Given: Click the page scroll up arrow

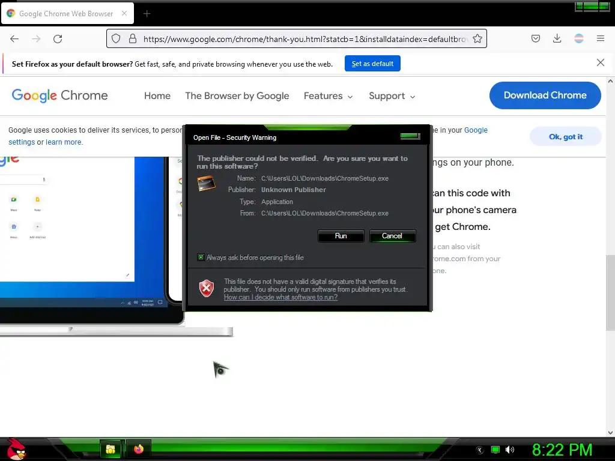Looking at the screenshot, I should [x=610, y=81].
